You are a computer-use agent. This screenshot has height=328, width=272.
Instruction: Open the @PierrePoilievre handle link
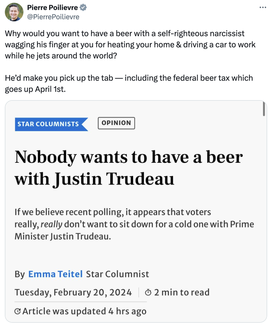pos(53,17)
